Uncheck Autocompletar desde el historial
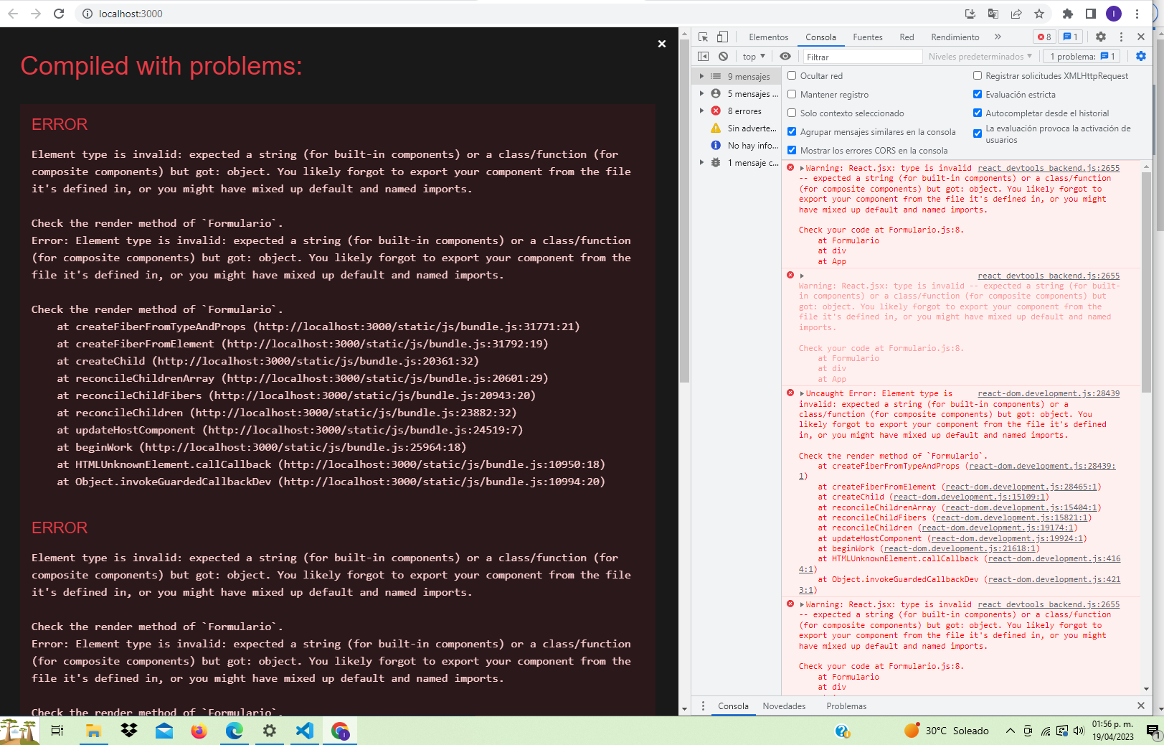Screen dimensions: 1164x745 coord(977,113)
